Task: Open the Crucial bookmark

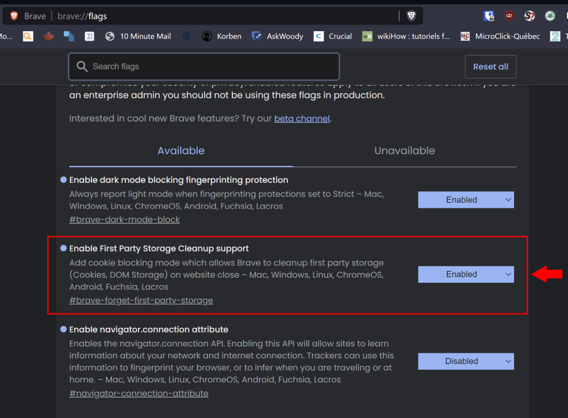Action: (333, 36)
